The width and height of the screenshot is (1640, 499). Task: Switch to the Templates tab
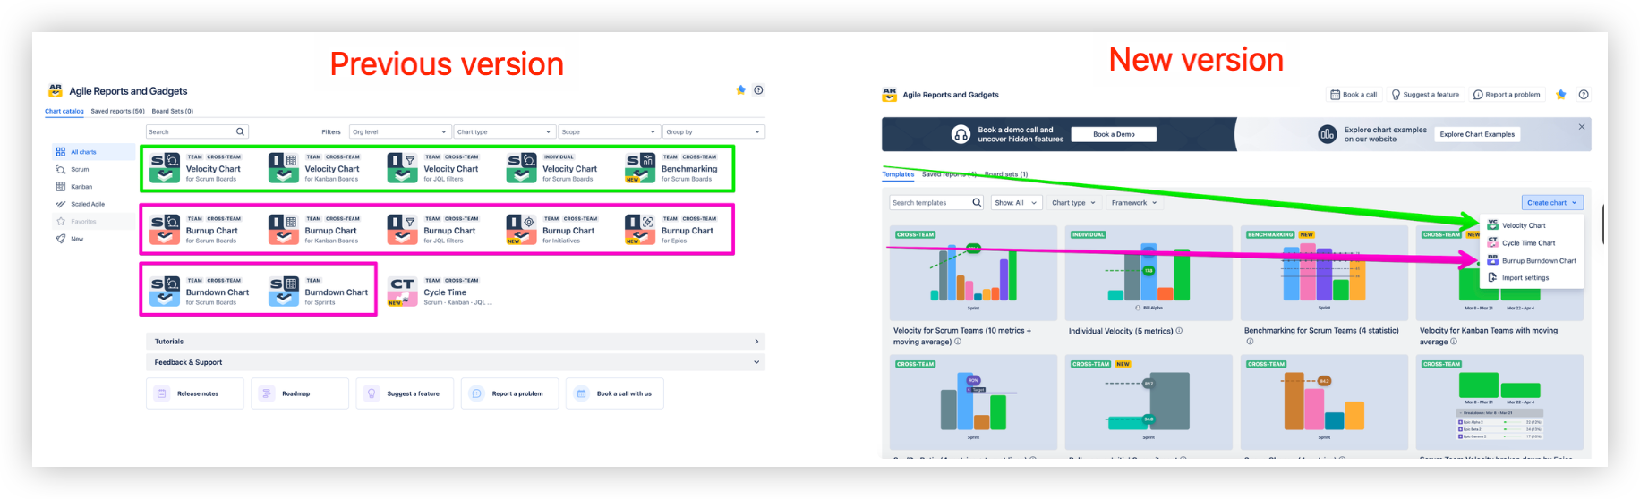(898, 174)
